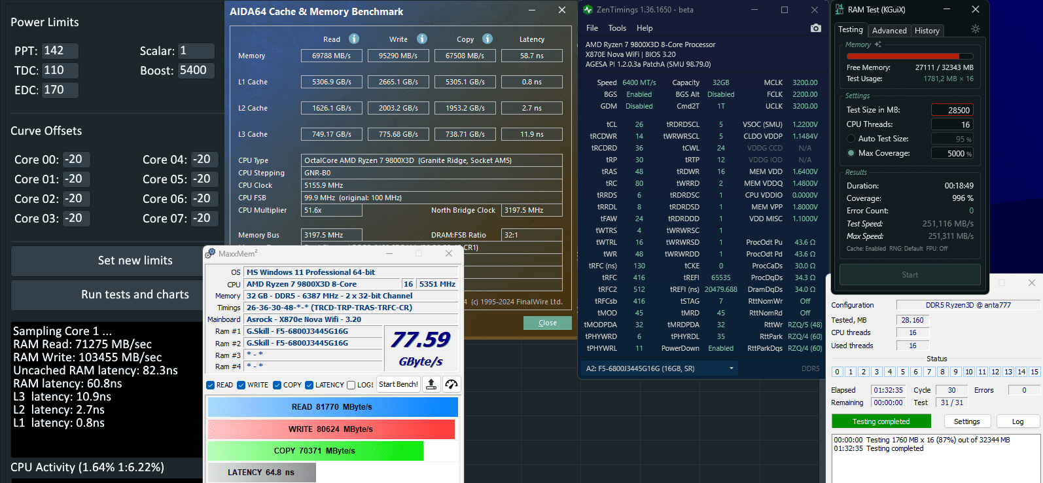The image size is (1043, 483).
Task: Click the Max Coverage percentage field
Action: pyautogui.click(x=952, y=153)
